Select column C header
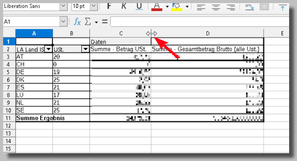 coord(120,34)
